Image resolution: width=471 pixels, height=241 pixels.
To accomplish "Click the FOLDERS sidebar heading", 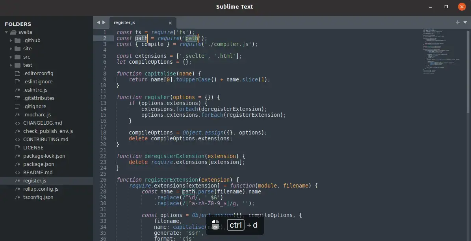I will pyautogui.click(x=18, y=24).
